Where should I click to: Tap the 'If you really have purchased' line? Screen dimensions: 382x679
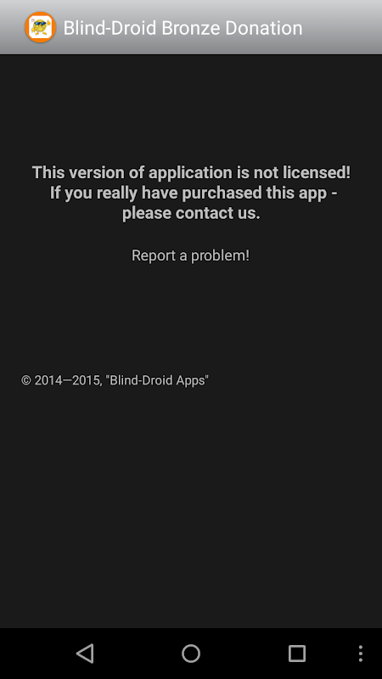194,193
